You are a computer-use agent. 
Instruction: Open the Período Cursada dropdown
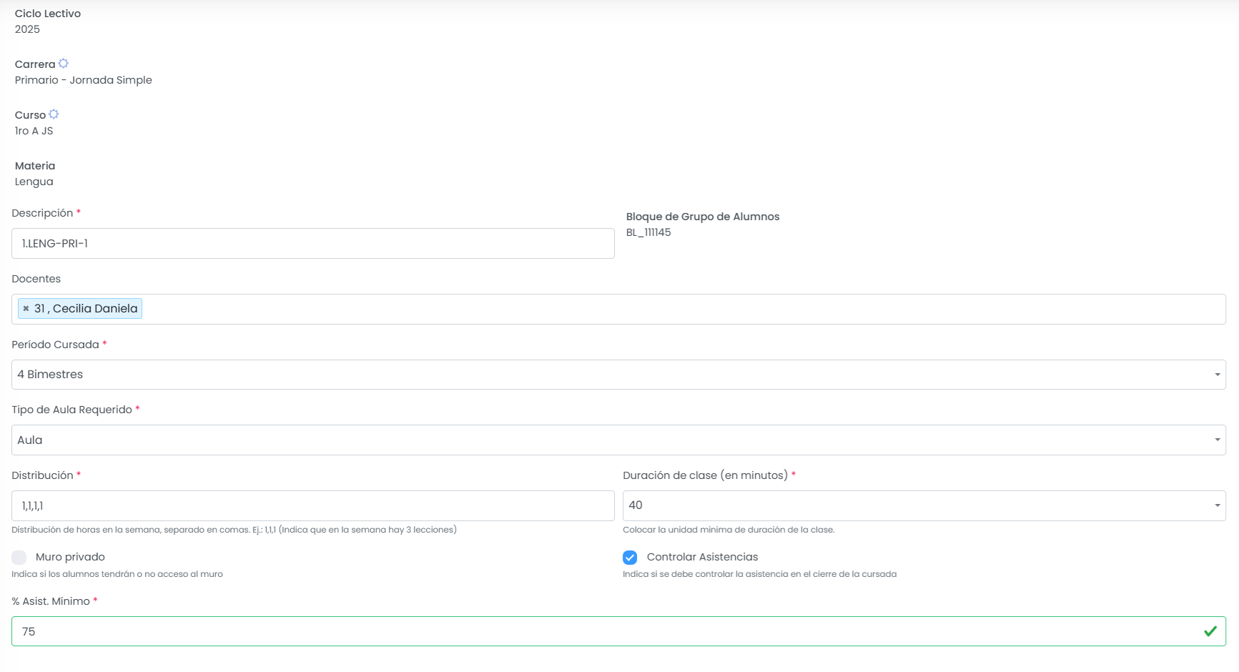pyautogui.click(x=618, y=375)
